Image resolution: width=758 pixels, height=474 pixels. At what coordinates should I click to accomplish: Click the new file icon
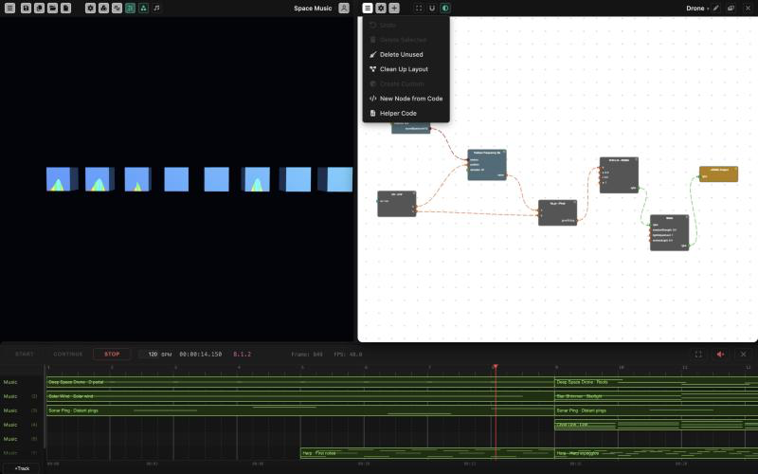(65, 9)
